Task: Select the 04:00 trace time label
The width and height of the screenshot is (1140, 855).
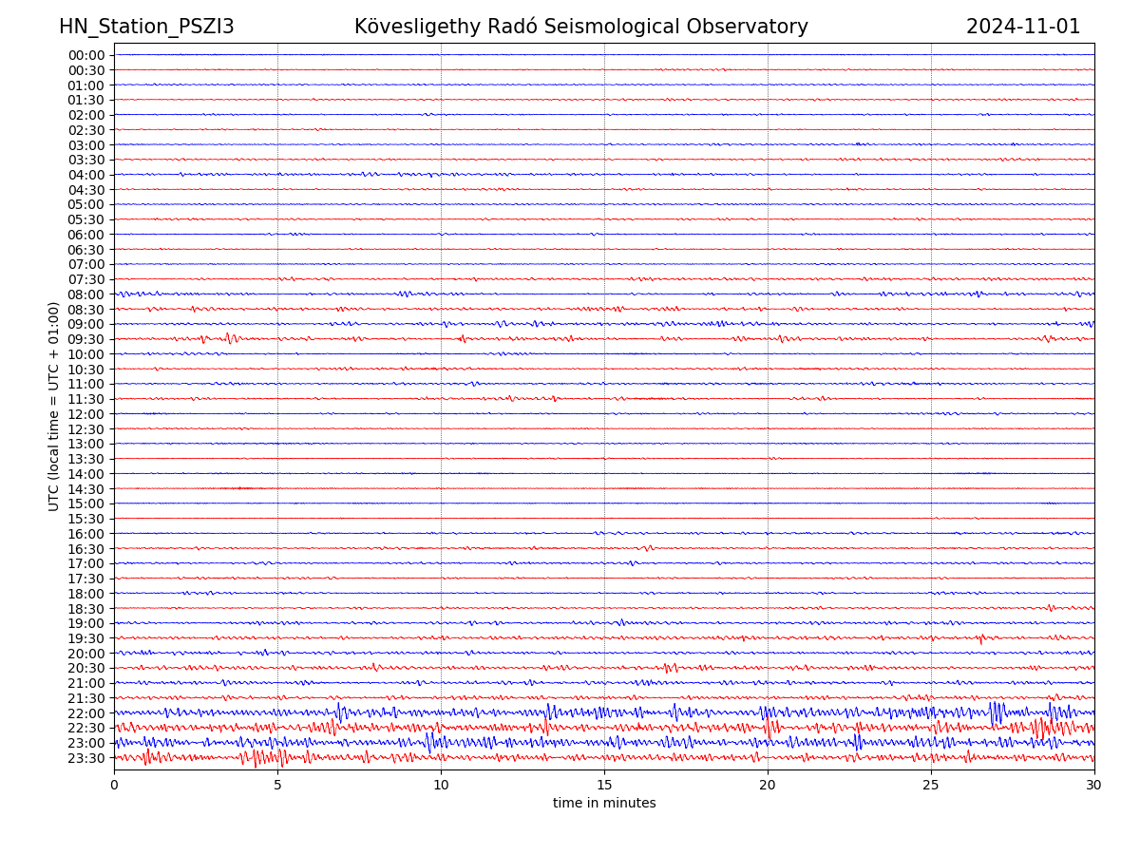Action: 86,175
